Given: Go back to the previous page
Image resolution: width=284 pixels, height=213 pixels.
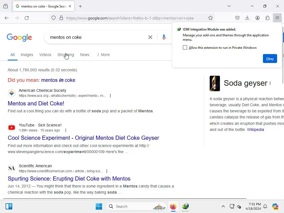Looking at the screenshot, I should coord(7,18).
